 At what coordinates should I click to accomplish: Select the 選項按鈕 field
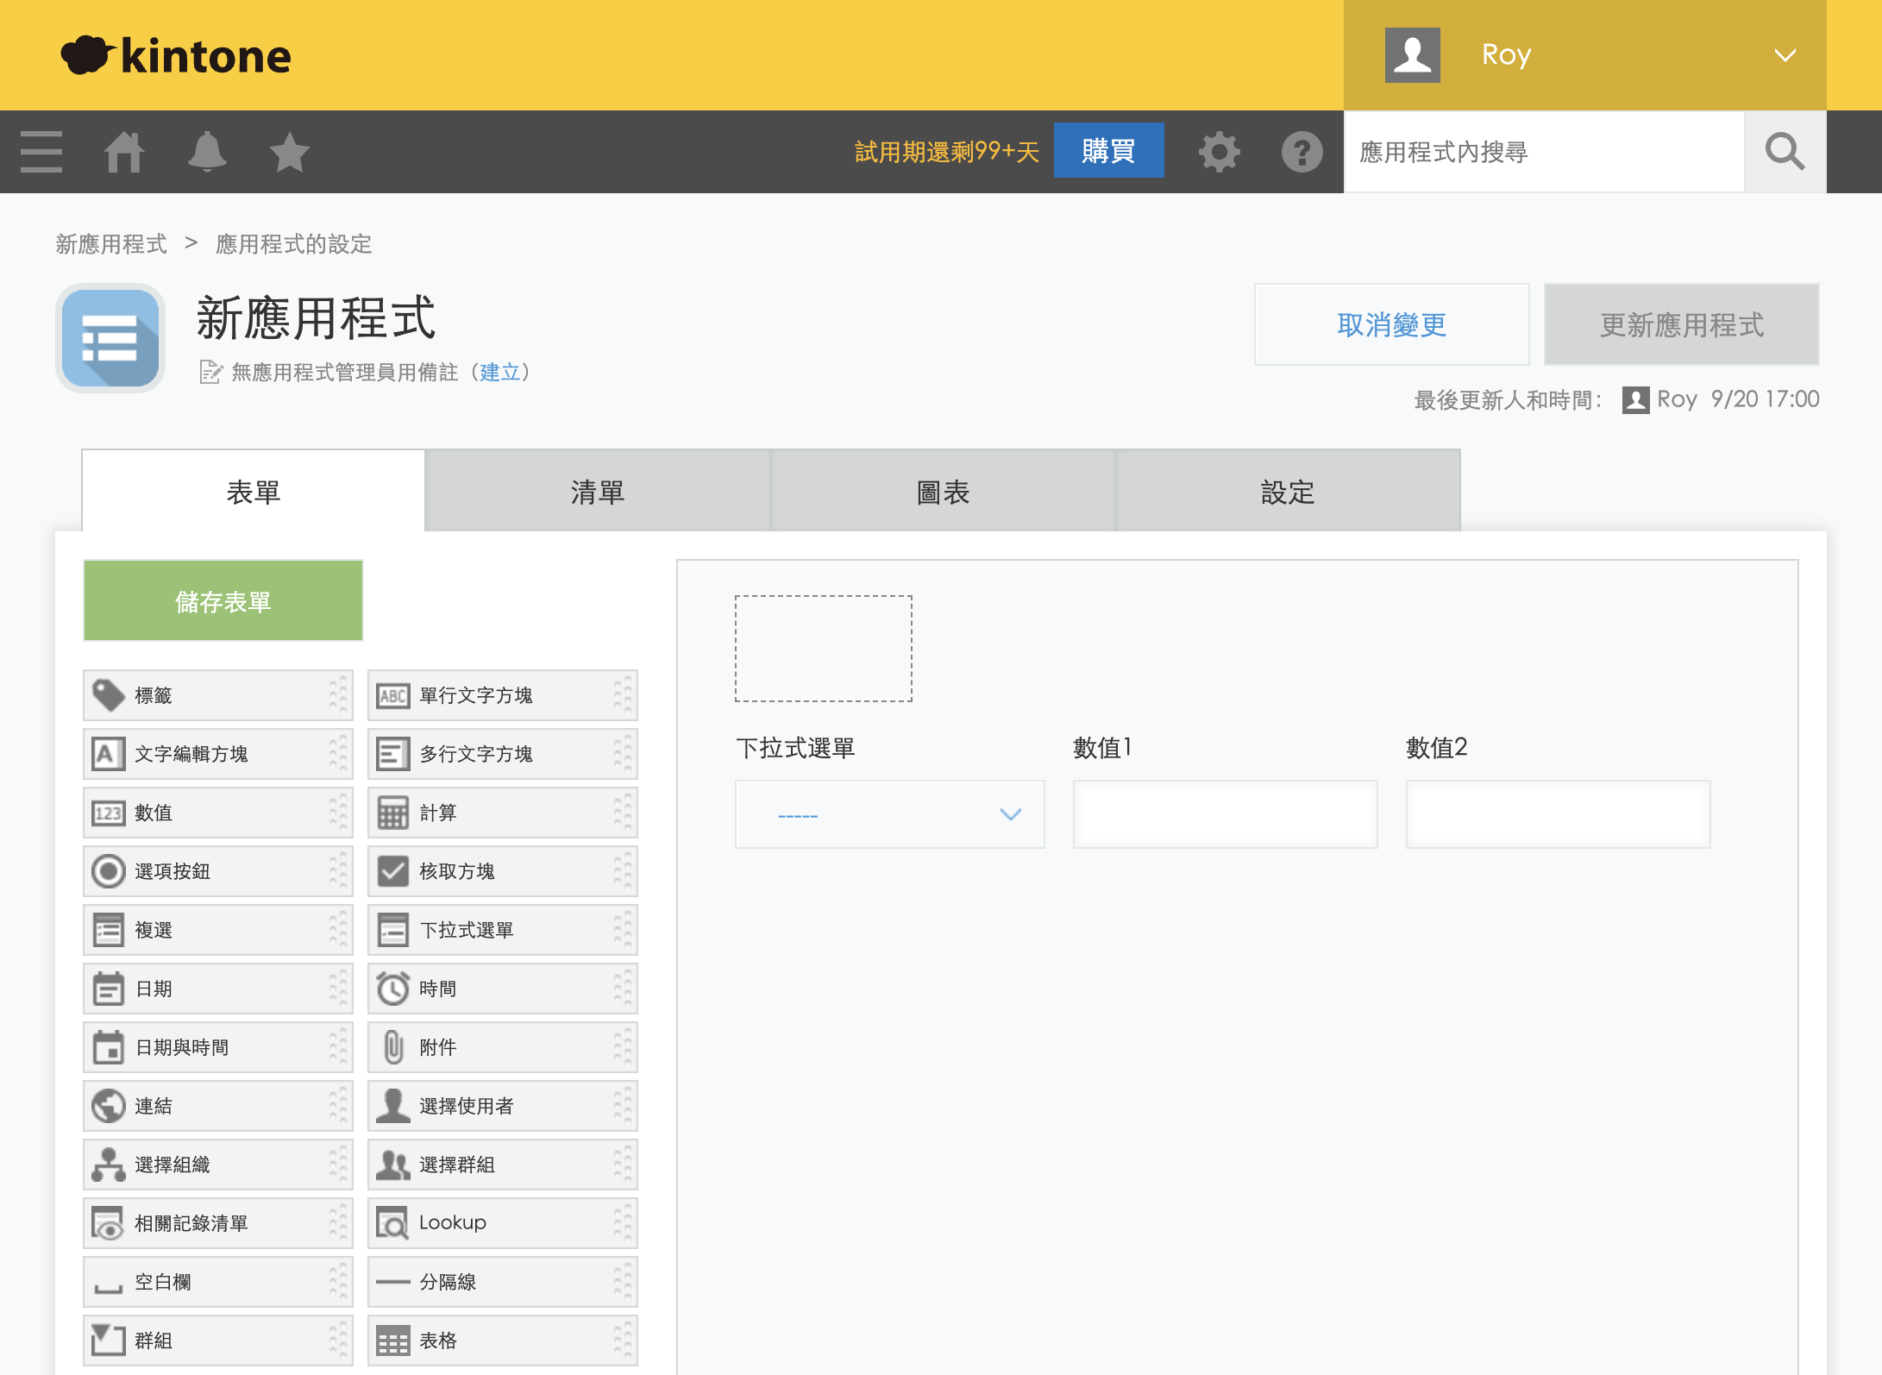tap(218, 871)
